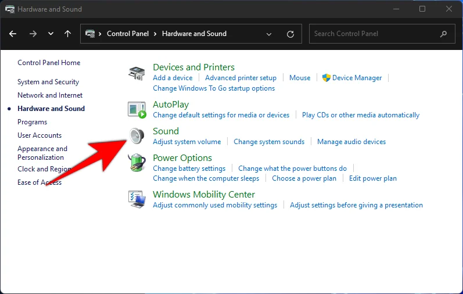The image size is (463, 294).
Task: Click Choose a power plan link
Action: 304,178
